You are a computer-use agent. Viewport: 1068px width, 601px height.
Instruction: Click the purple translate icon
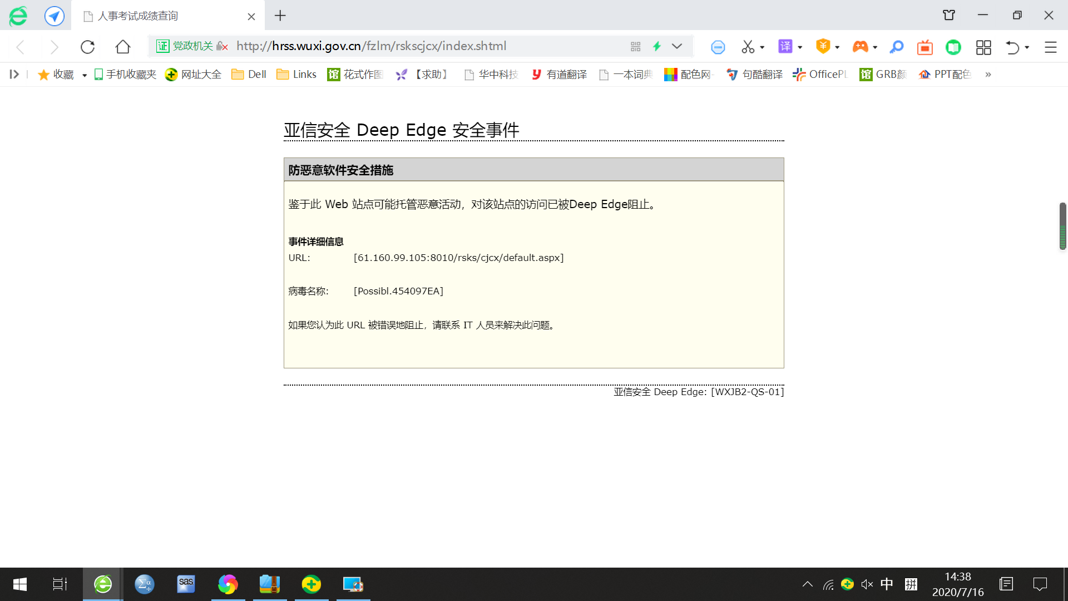click(785, 47)
